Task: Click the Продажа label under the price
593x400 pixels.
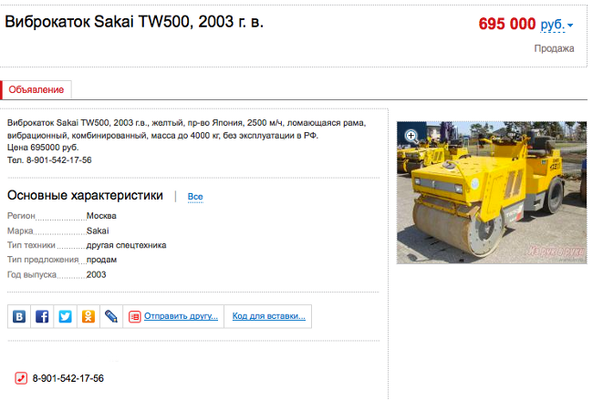Action: (554, 48)
